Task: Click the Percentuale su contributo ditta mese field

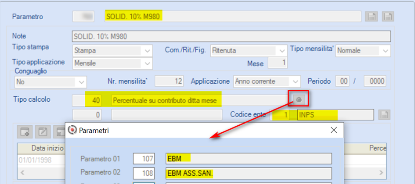Action: [x=201, y=101]
